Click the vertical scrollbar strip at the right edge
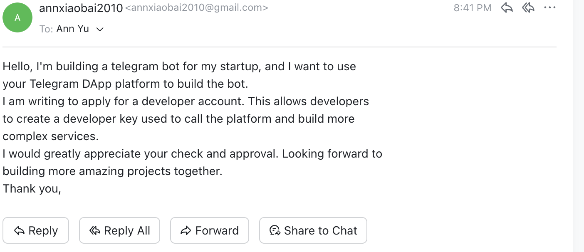The image size is (584, 252). pos(579,125)
